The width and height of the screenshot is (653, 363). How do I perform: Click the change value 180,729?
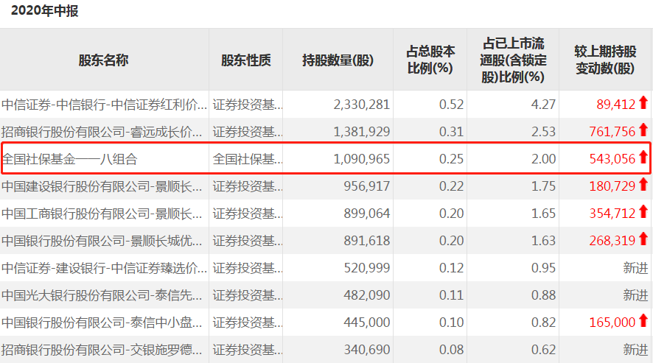612,186
